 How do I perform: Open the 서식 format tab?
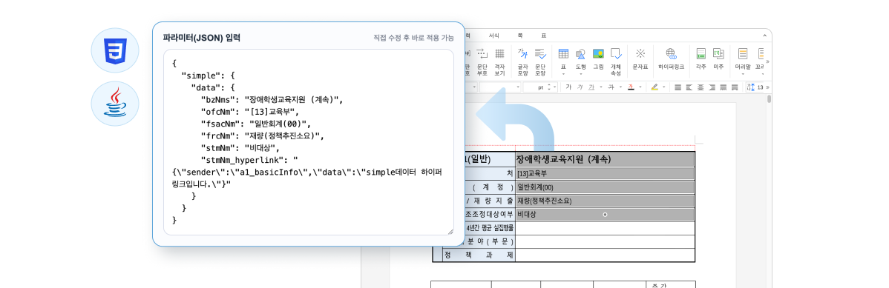(493, 36)
